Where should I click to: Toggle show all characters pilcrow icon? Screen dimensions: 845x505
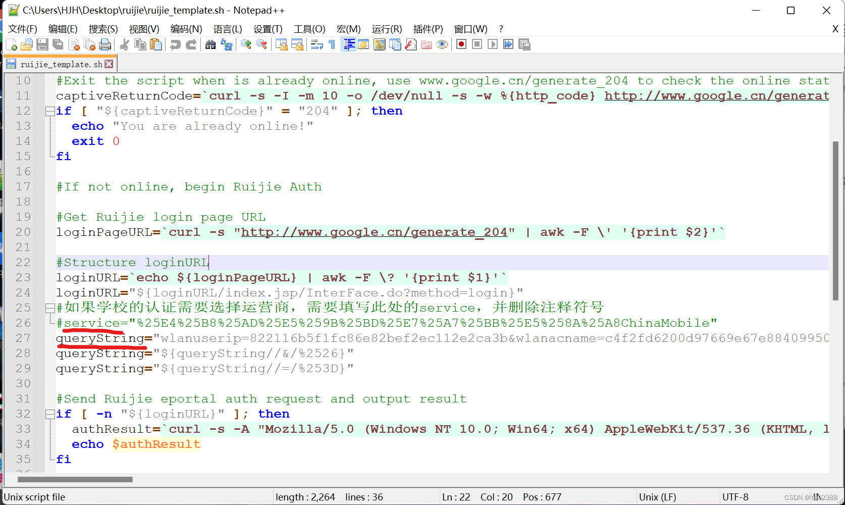[x=332, y=44]
